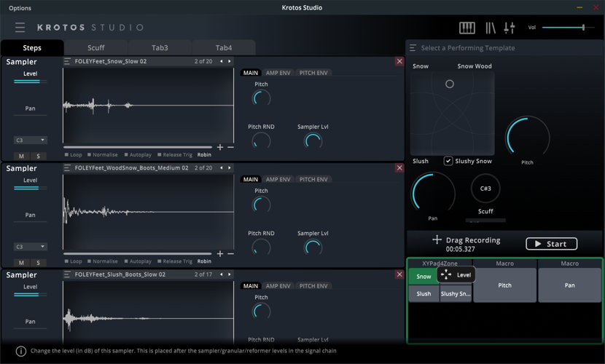Open sample list menu for FOLEYFeet_WoodSnow_Boots_Medium 02
The image size is (605, 364).
(67, 168)
